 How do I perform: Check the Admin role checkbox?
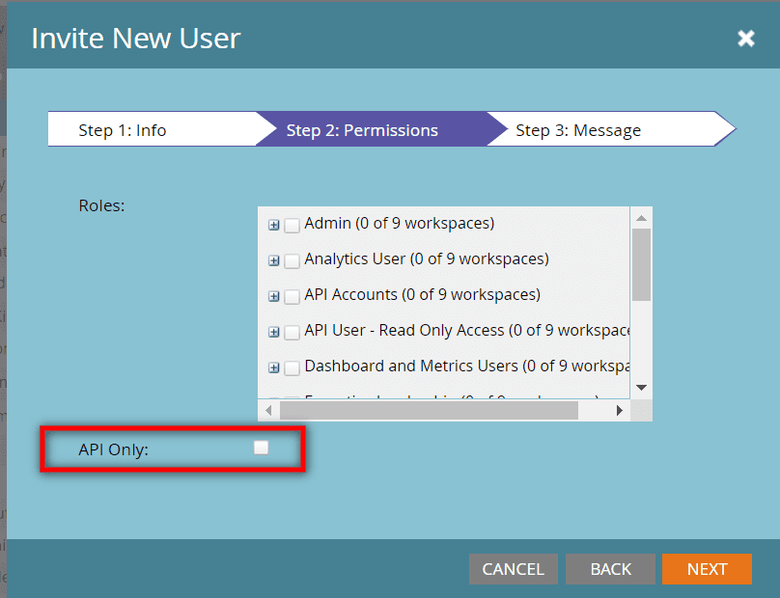pyautogui.click(x=292, y=226)
